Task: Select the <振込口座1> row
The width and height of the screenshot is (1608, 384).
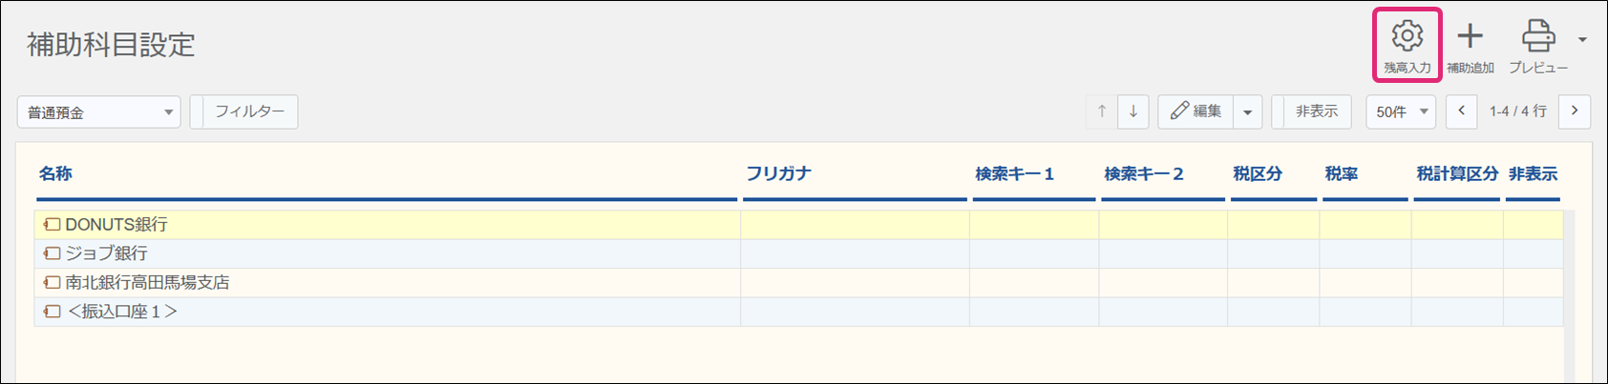Action: point(798,312)
